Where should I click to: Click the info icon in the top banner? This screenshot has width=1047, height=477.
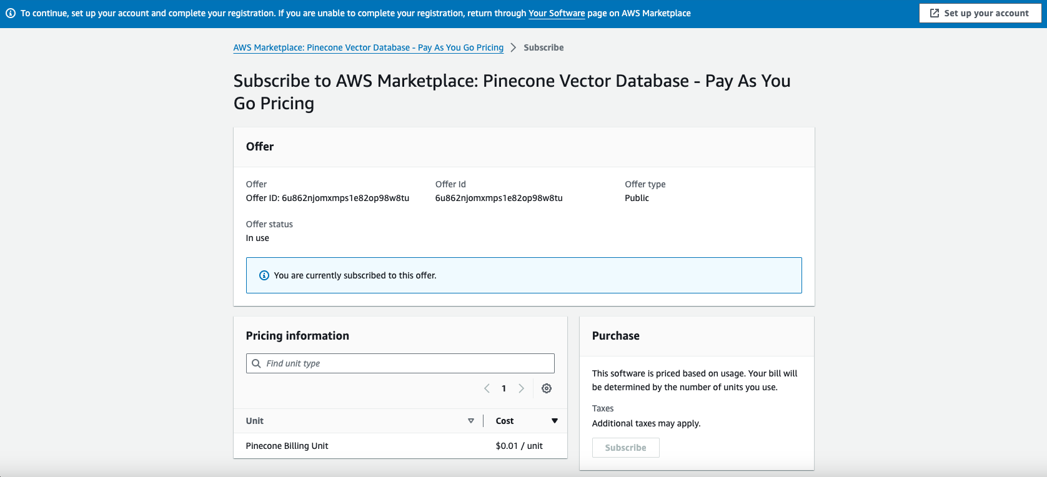(11, 13)
